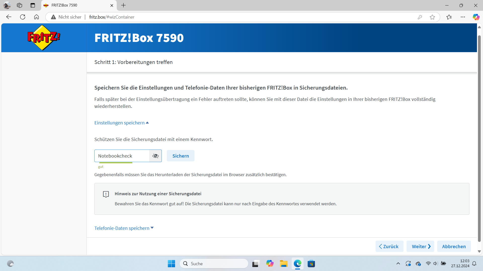Open the browser home page icon

[36, 17]
